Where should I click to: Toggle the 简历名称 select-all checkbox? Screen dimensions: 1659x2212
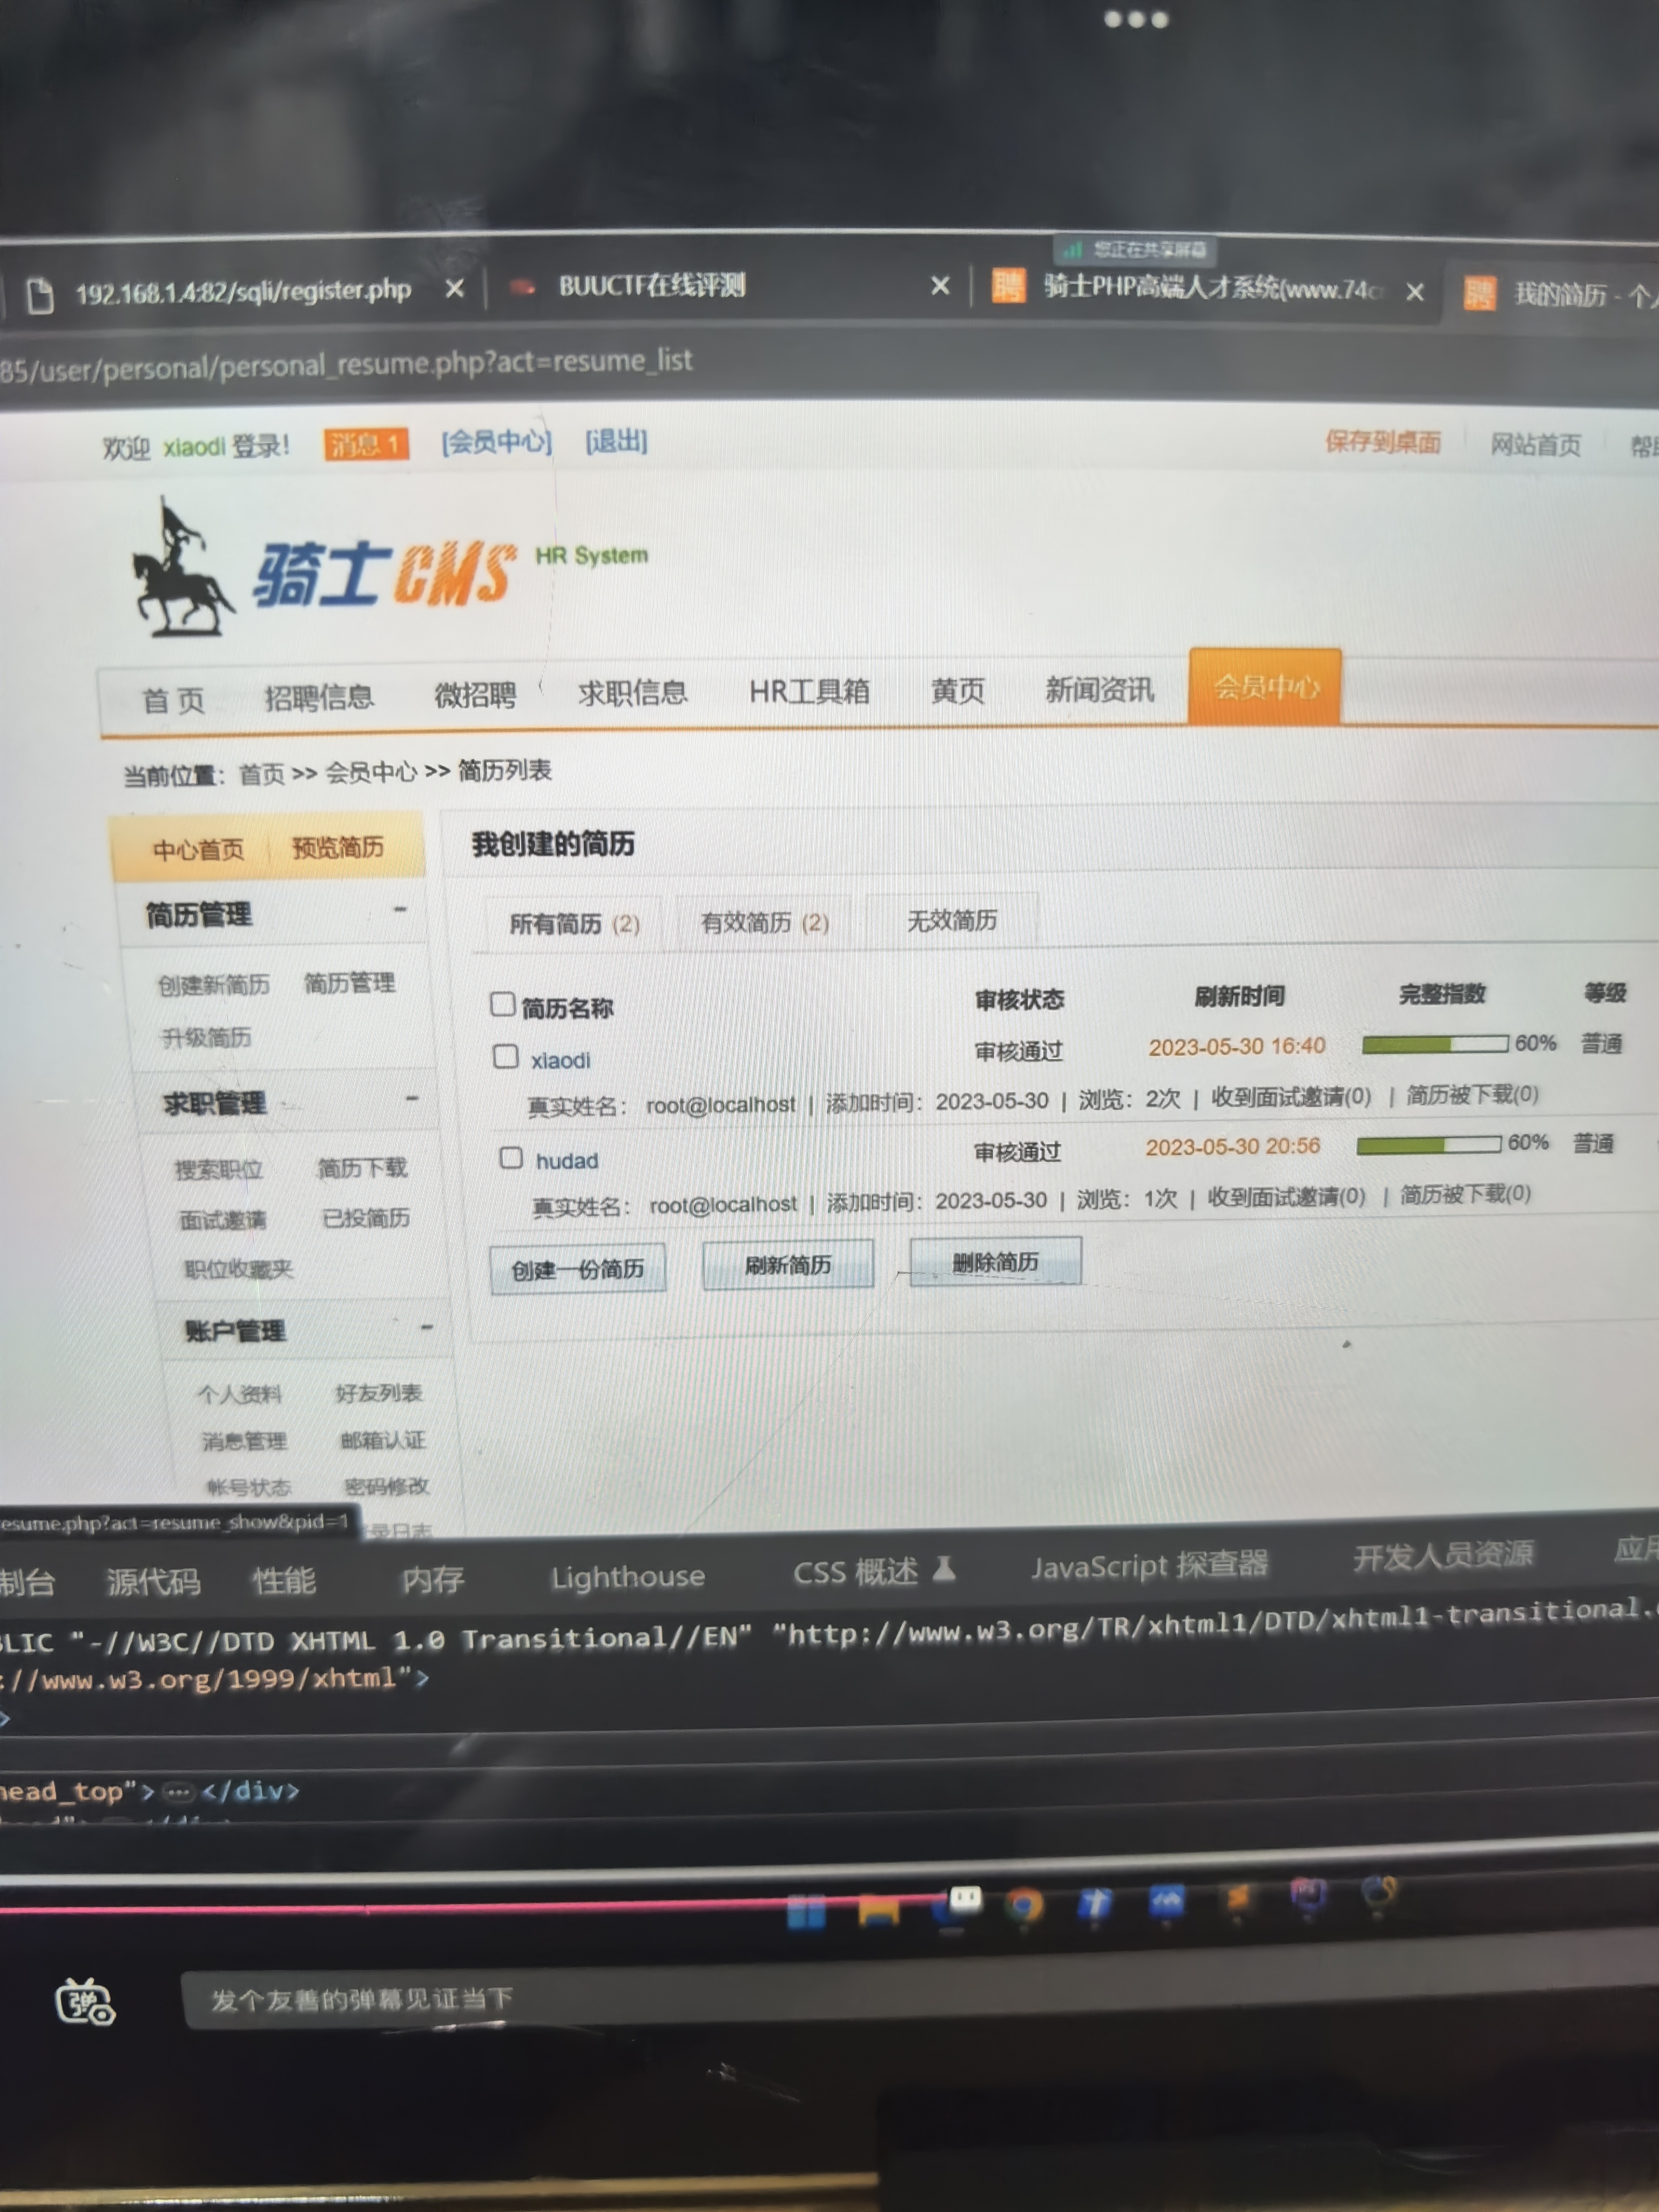coord(502,1003)
